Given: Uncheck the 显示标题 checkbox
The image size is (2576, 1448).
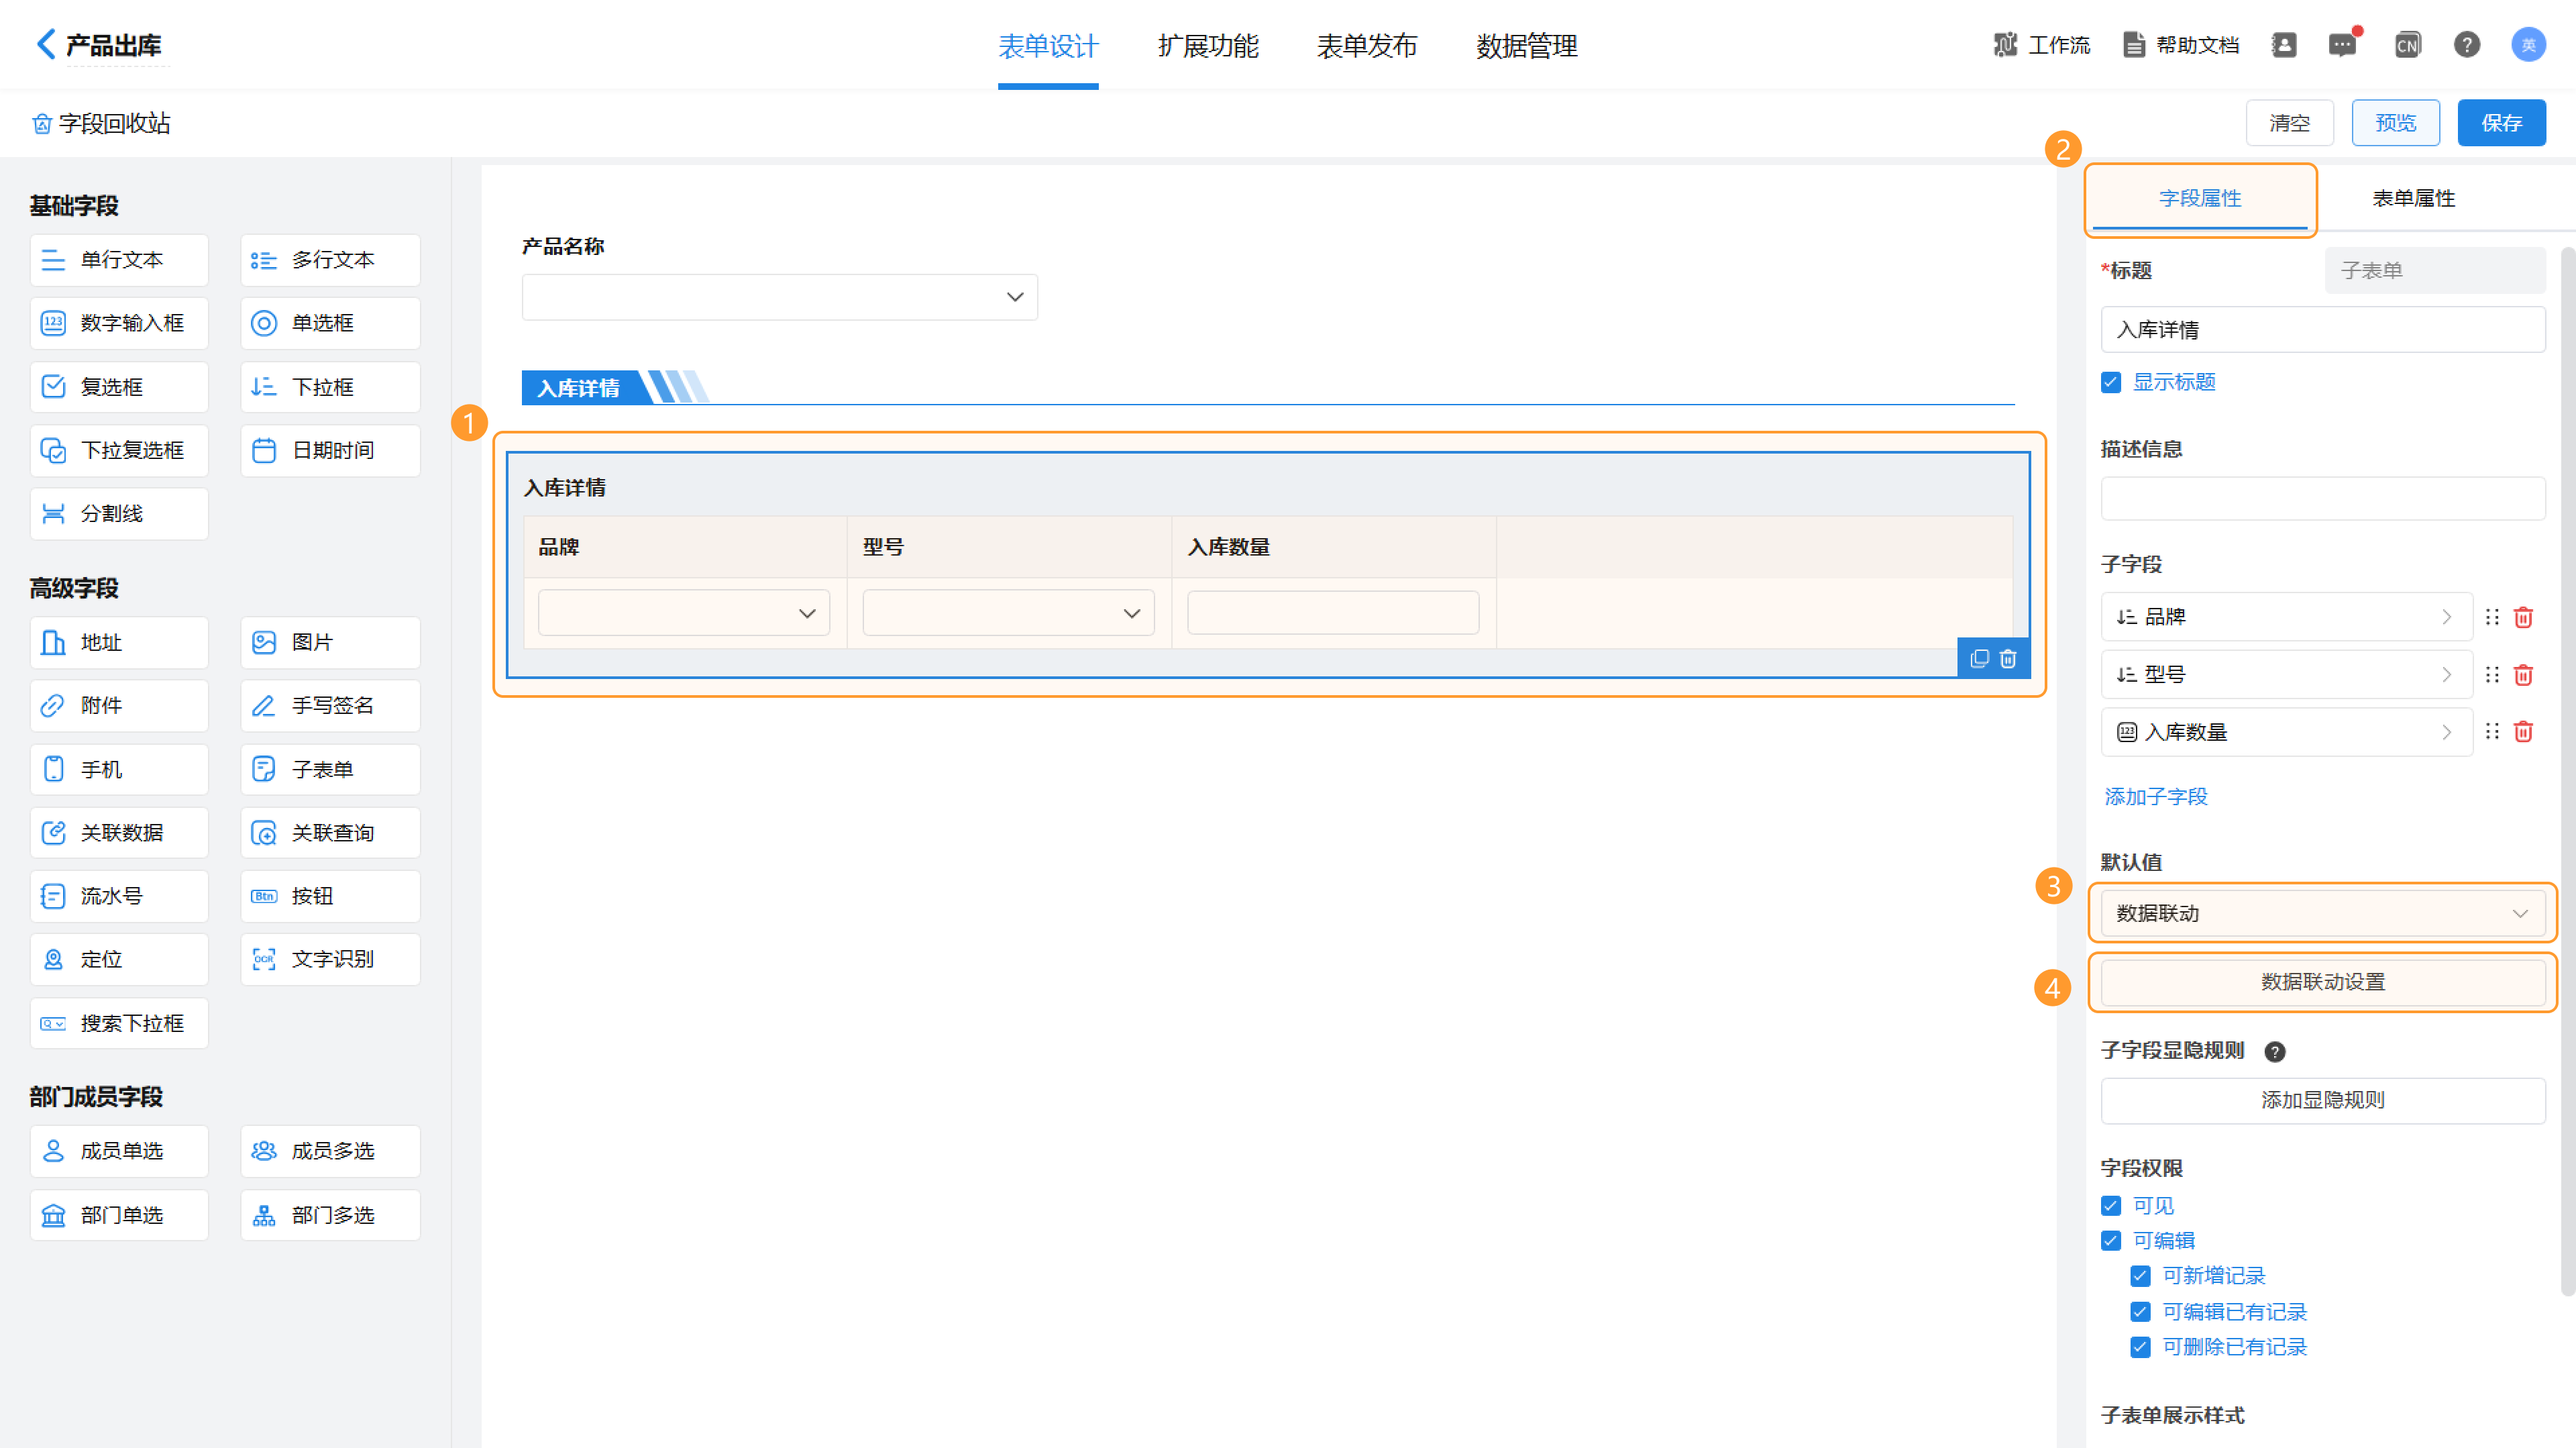Looking at the screenshot, I should pyautogui.click(x=2111, y=383).
